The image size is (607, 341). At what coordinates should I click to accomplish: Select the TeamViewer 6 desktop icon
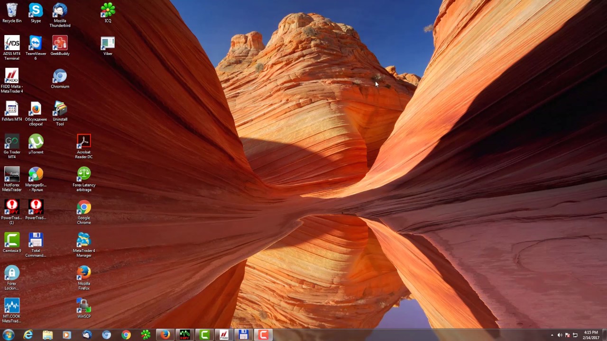coord(36,48)
